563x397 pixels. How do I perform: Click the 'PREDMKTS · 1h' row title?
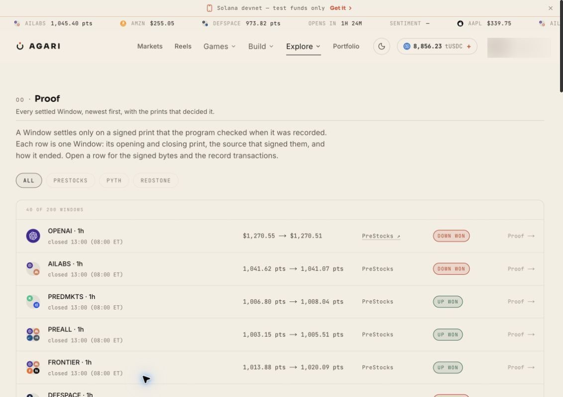pyautogui.click(x=72, y=297)
